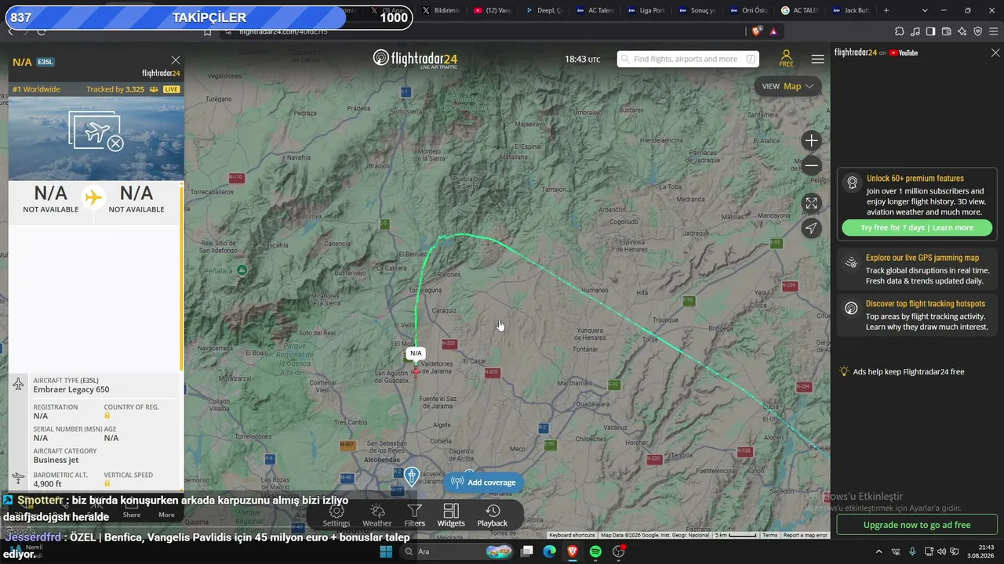The height and width of the screenshot is (564, 1004).
Task: Toggle fullscreen map view
Action: pos(811,203)
